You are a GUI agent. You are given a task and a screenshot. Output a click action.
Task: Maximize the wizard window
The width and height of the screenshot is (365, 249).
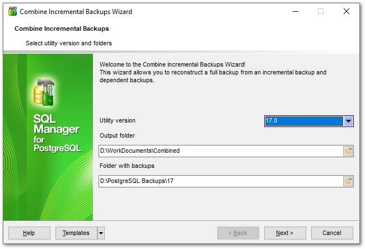click(321, 11)
